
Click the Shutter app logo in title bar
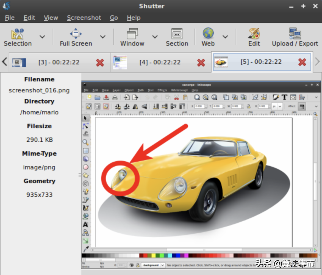[7, 6]
